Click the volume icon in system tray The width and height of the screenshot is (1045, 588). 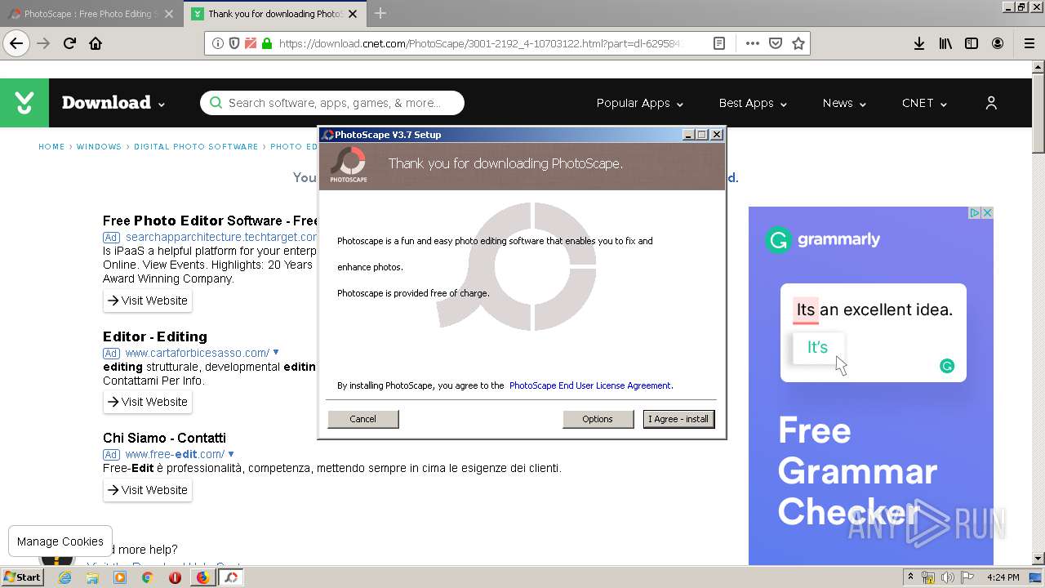point(947,577)
